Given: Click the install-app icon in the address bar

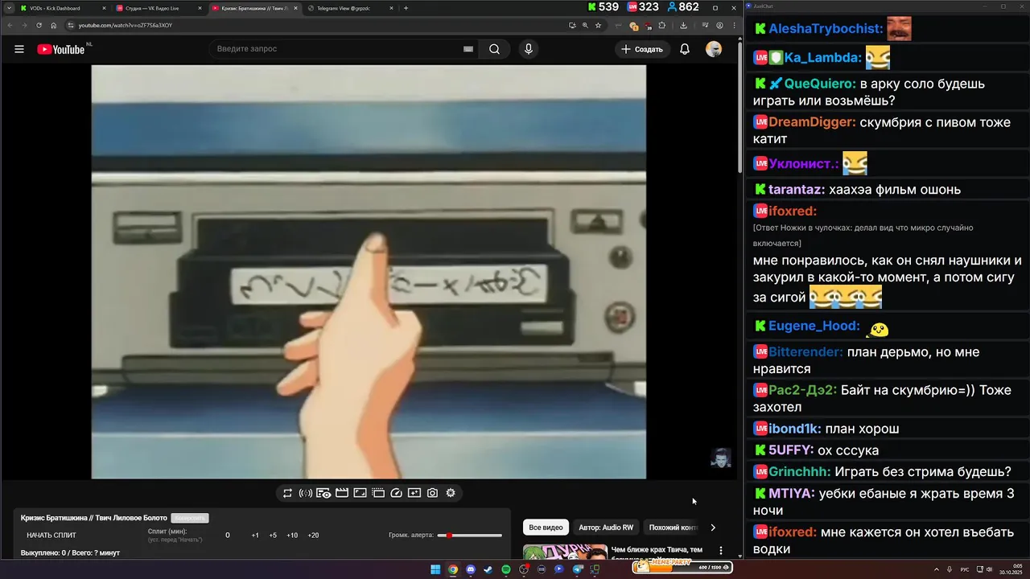Looking at the screenshot, I should 572,25.
